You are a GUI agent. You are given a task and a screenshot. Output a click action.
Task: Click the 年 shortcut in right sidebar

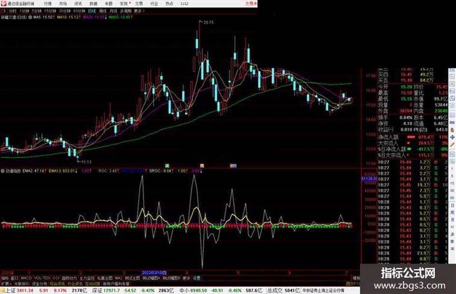coord(452,249)
